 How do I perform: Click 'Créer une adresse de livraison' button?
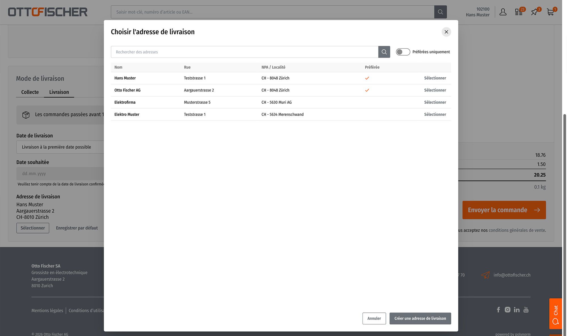tap(420, 318)
